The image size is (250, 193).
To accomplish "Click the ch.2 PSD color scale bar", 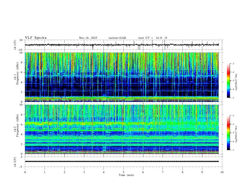I will point(229,133).
